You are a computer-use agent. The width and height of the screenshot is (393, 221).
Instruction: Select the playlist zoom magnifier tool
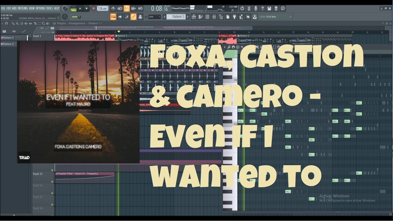(43, 23)
